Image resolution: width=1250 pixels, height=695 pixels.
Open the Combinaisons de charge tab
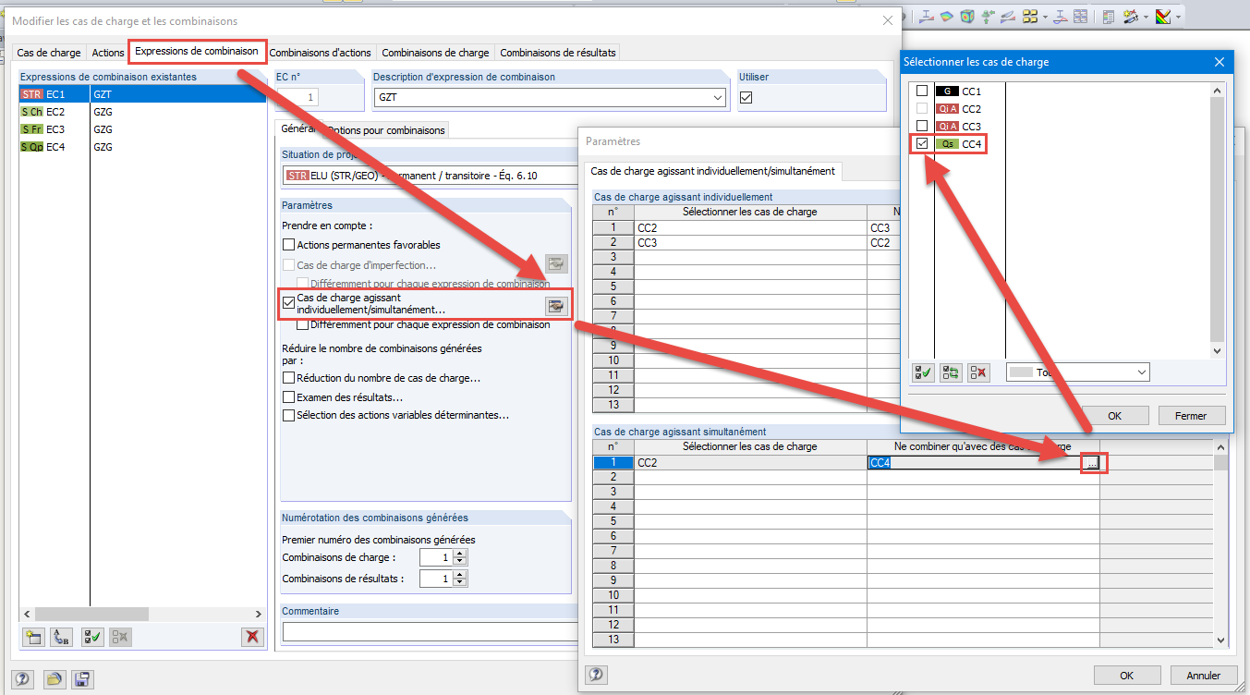click(x=435, y=53)
